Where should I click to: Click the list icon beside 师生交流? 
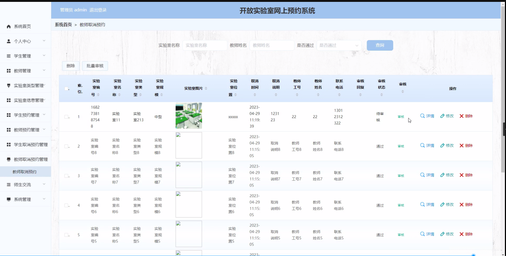point(9,184)
